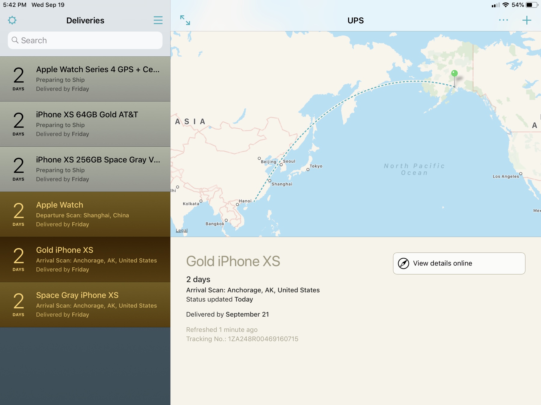This screenshot has width=541, height=405.
Task: Select Apple Watch Series 4 GPS delivery
Action: tap(85, 79)
